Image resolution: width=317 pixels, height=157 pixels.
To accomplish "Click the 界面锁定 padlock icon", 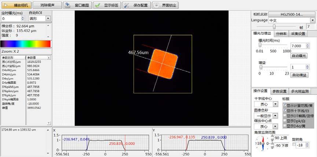I will 156,5.
